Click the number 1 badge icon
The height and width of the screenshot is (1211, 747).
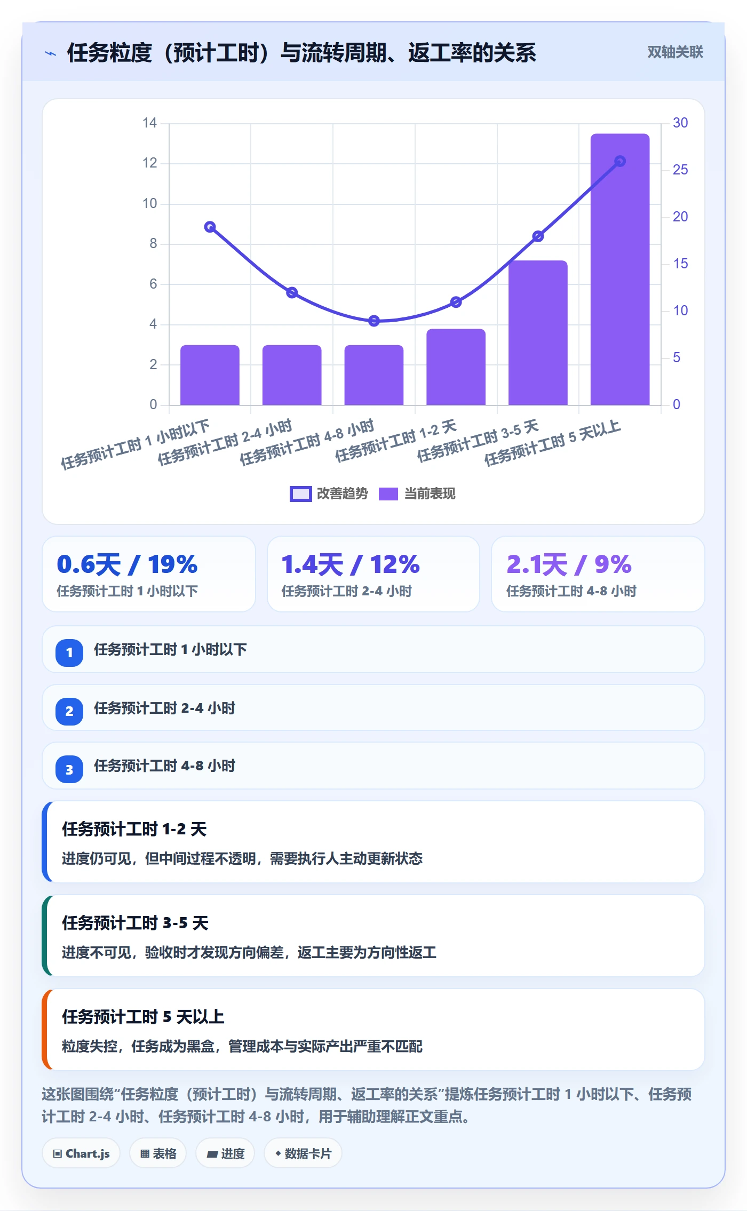tap(69, 652)
